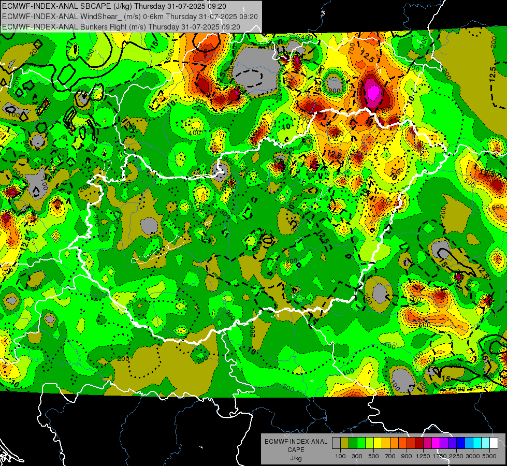This screenshot has width=507, height=466.
Task: Click the J/kg unit label in the legend
Action: (296, 458)
